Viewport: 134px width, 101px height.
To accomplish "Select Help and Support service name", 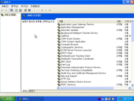I will [x=69, y=76].
